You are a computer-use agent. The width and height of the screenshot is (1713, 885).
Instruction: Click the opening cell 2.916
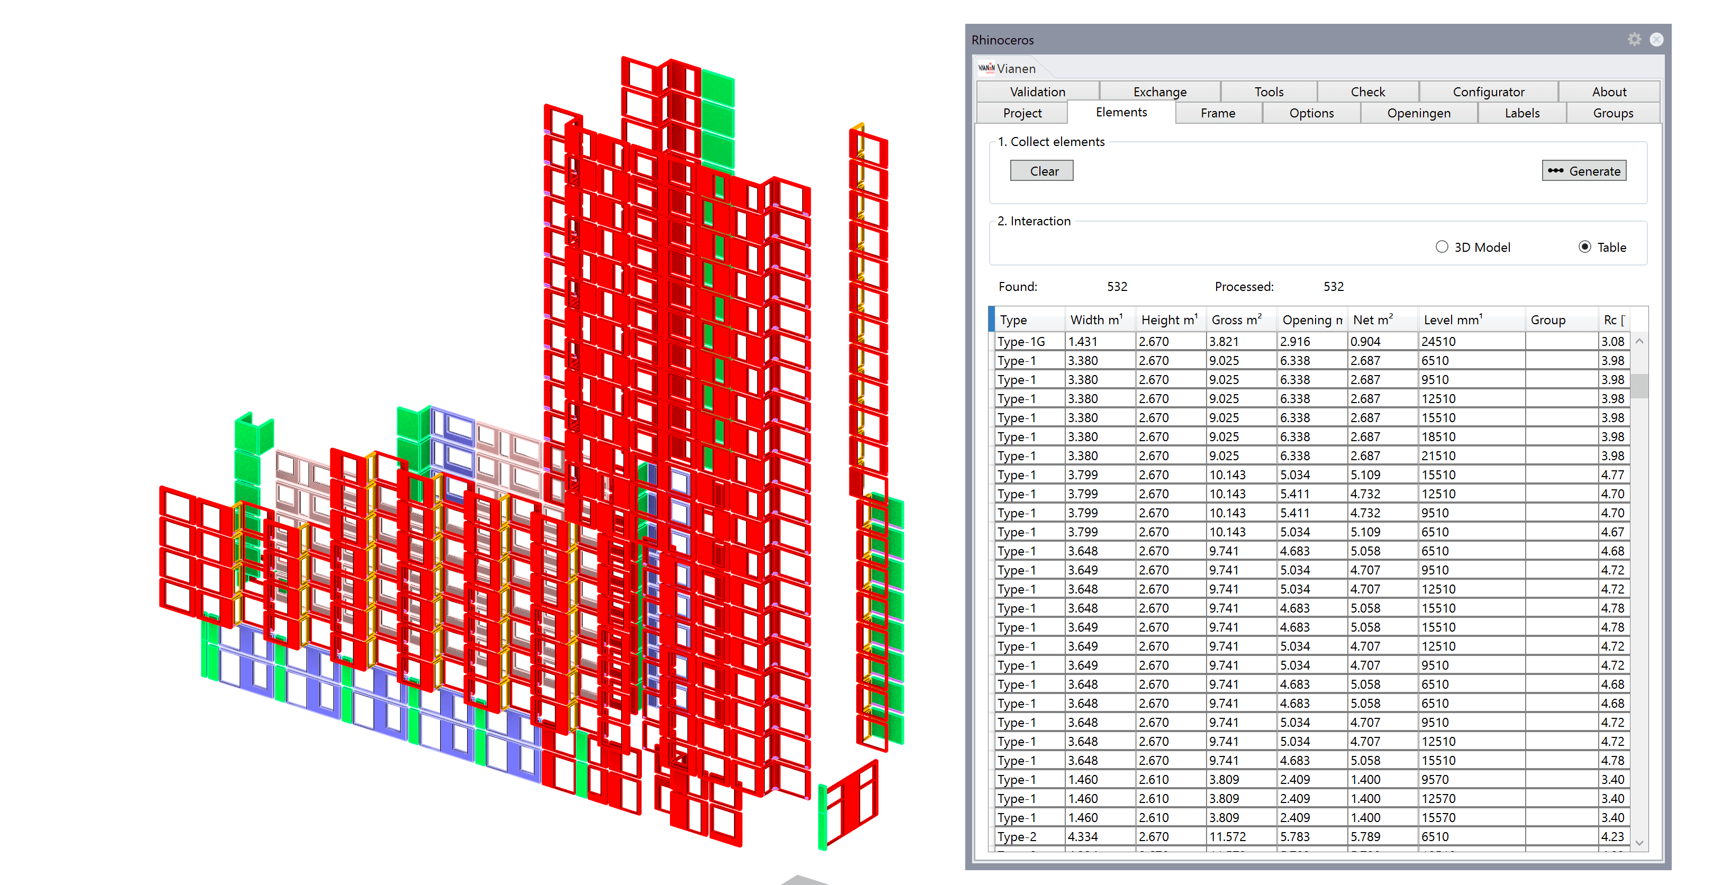[x=1312, y=341]
